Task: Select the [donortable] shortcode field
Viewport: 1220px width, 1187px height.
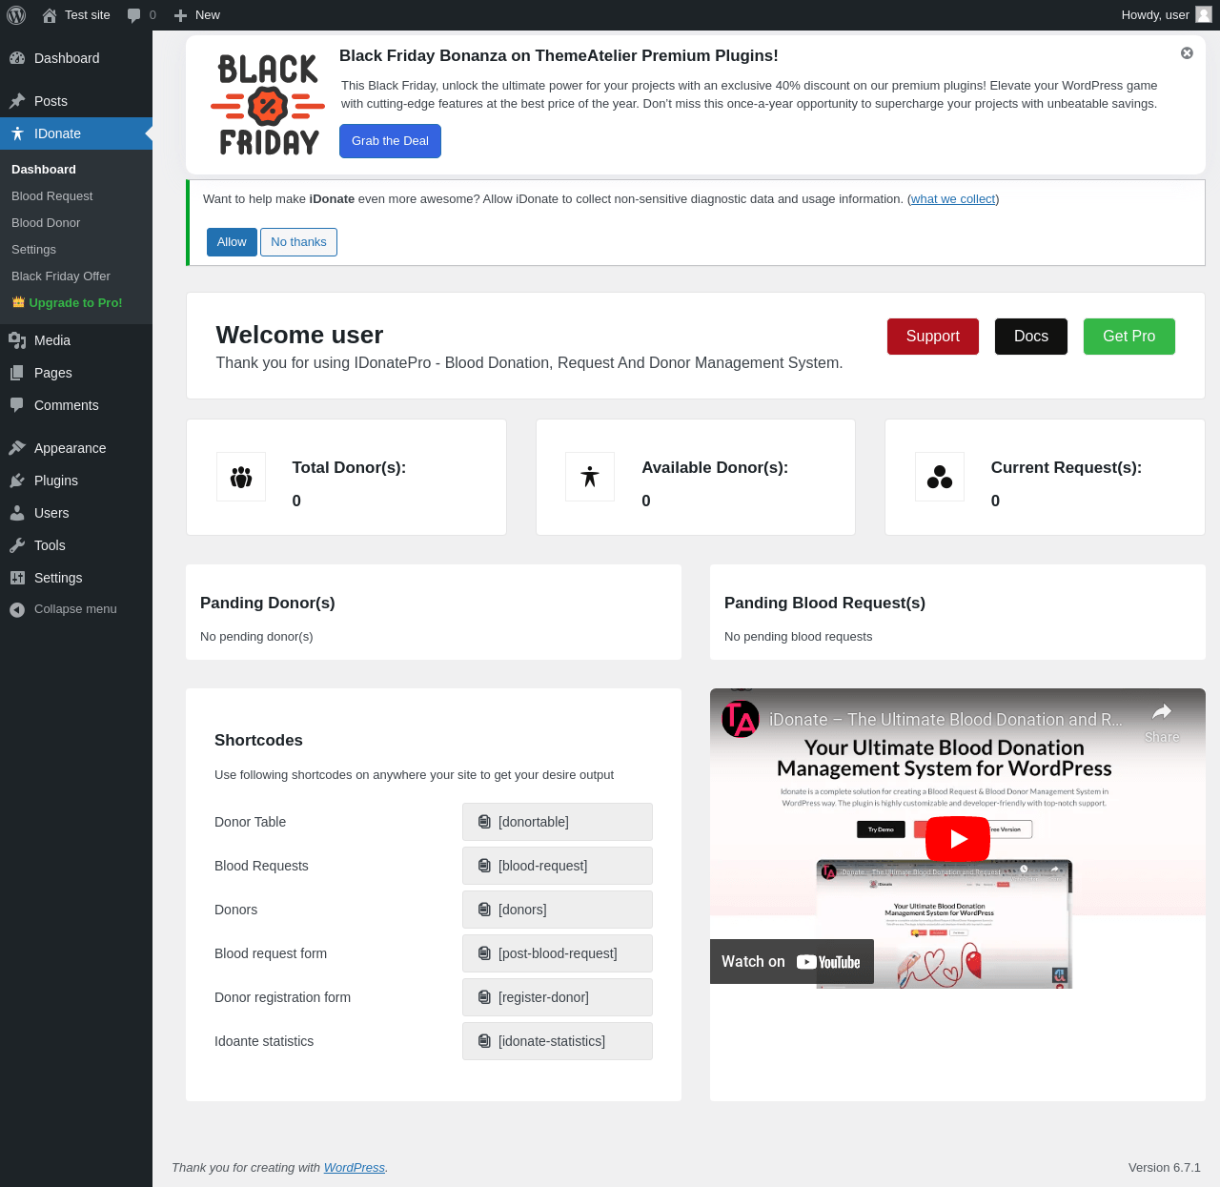Action: (558, 822)
